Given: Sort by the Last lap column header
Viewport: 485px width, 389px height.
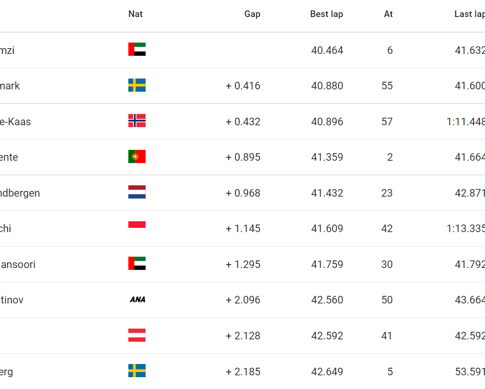Looking at the screenshot, I should pos(469,14).
